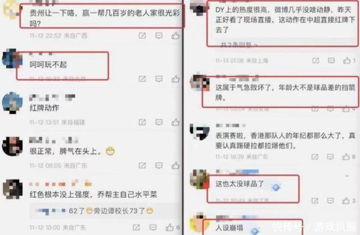
Task: Share the '这也太没球品了' comment
Action: pos(315,201)
